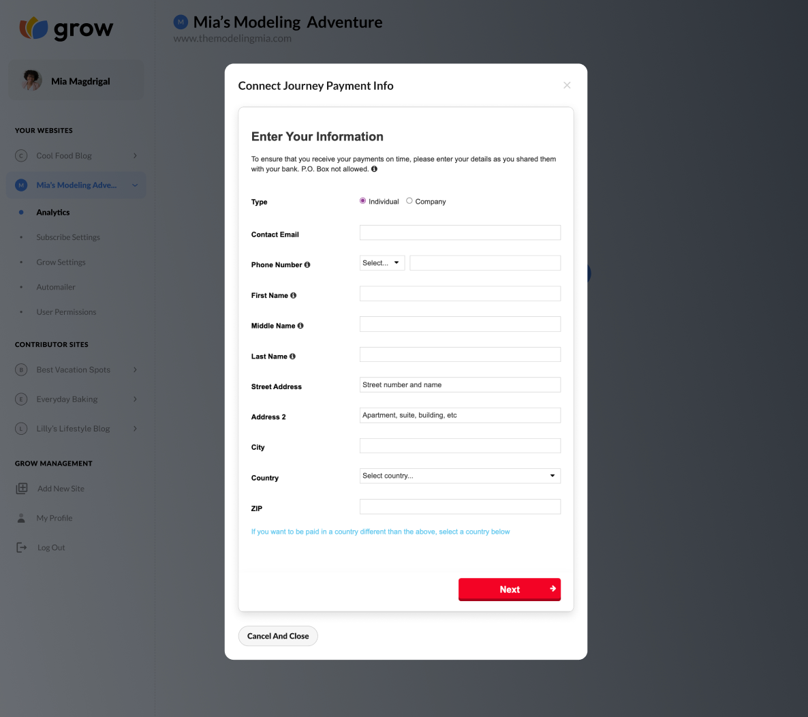Click the Log Out link

51,547
